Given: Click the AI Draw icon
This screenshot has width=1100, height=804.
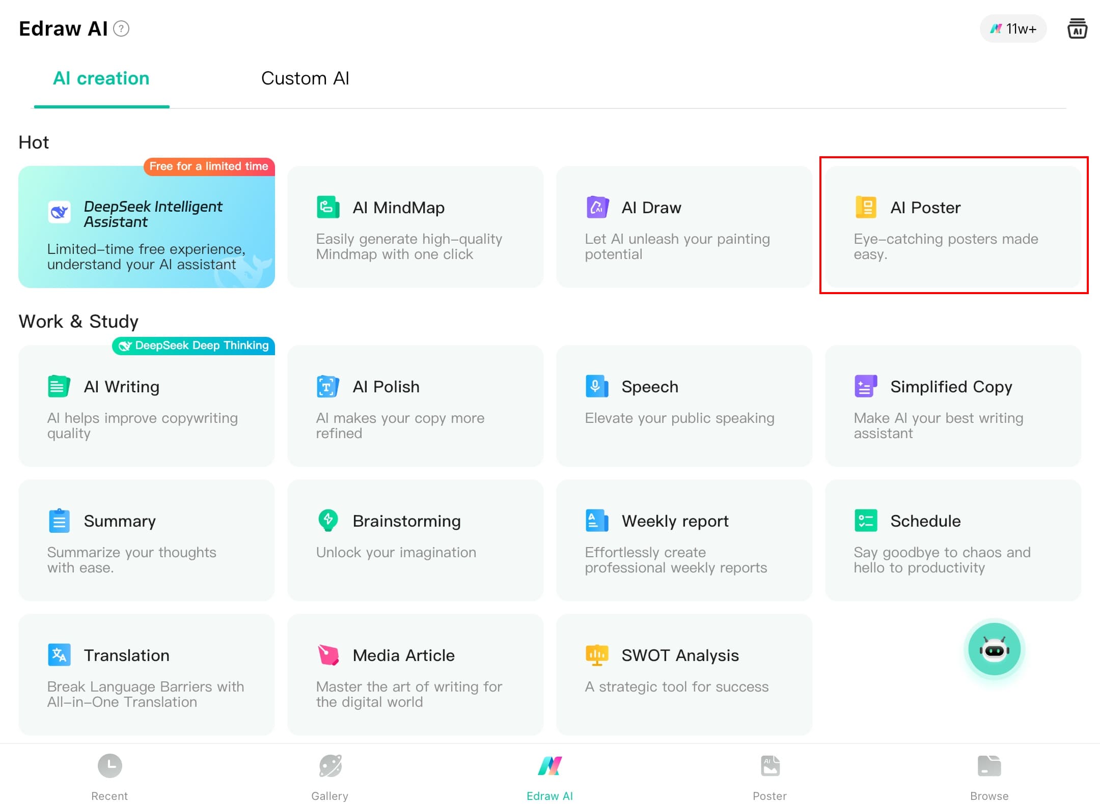Looking at the screenshot, I should 597,208.
